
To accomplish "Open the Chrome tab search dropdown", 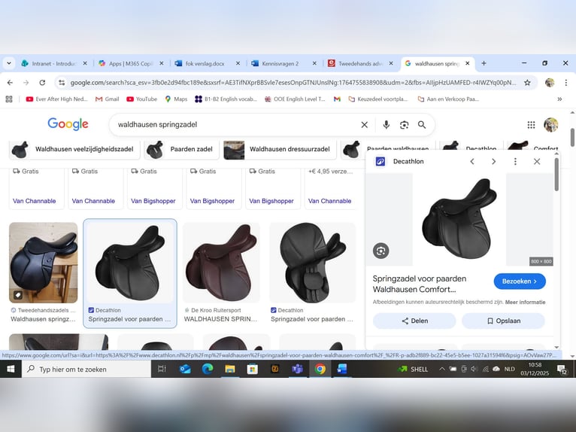I will pyautogui.click(x=9, y=63).
